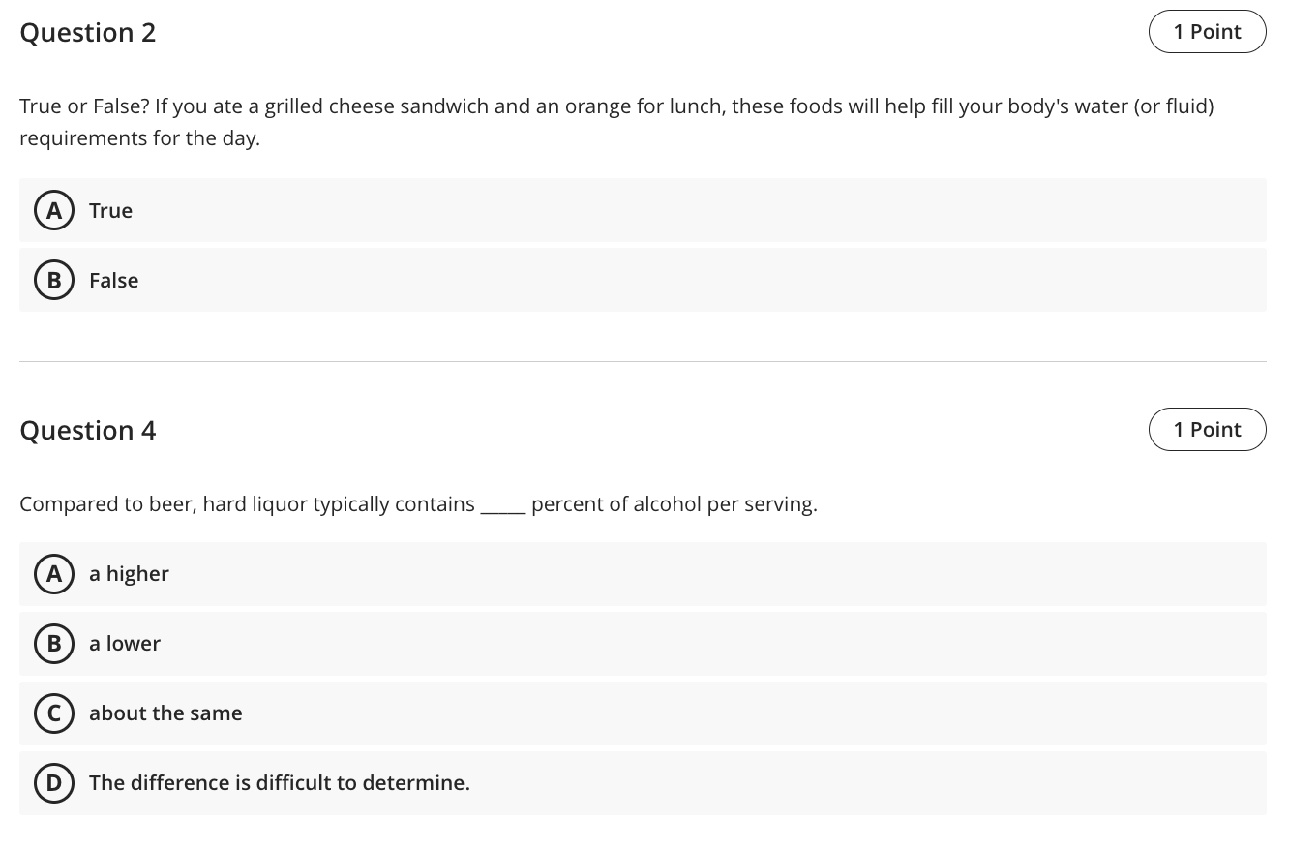Pick the 'a lower' answer text
The width and height of the screenshot is (1289, 850).
(125, 644)
